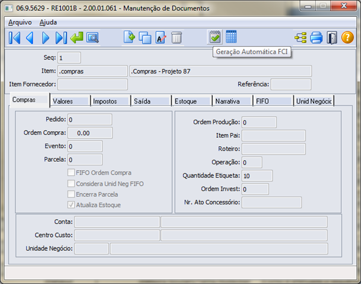This screenshot has height=284, width=361.
Task: Open the search magnifier tool
Action: pos(93,38)
